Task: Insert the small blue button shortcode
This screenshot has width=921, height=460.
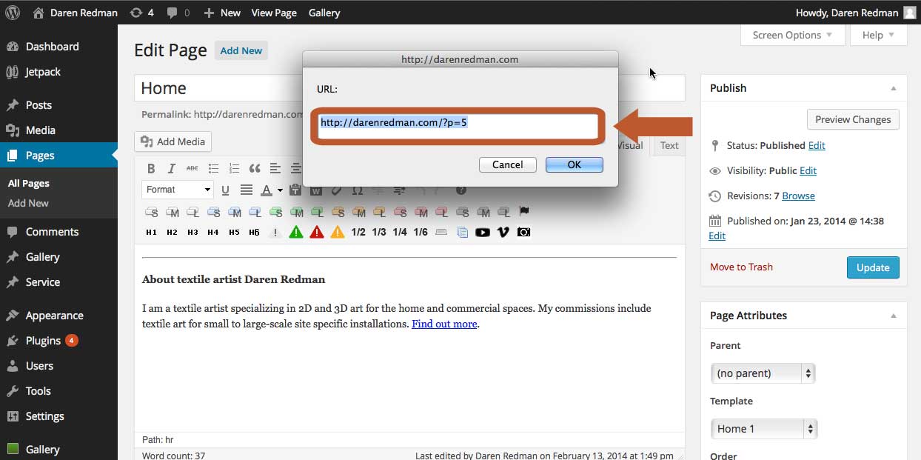Action: tap(213, 212)
